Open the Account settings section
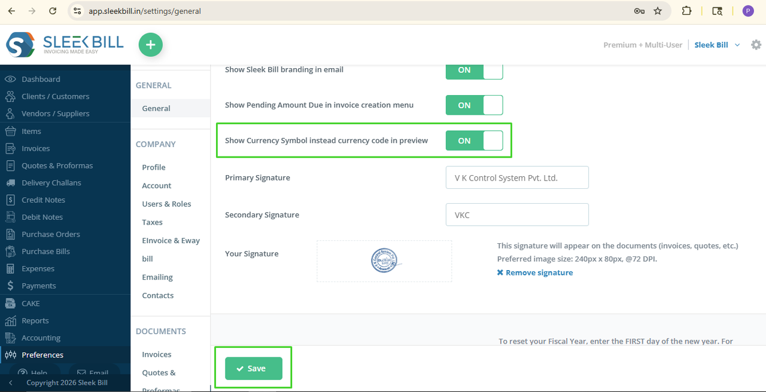The width and height of the screenshot is (766, 392). click(x=157, y=186)
